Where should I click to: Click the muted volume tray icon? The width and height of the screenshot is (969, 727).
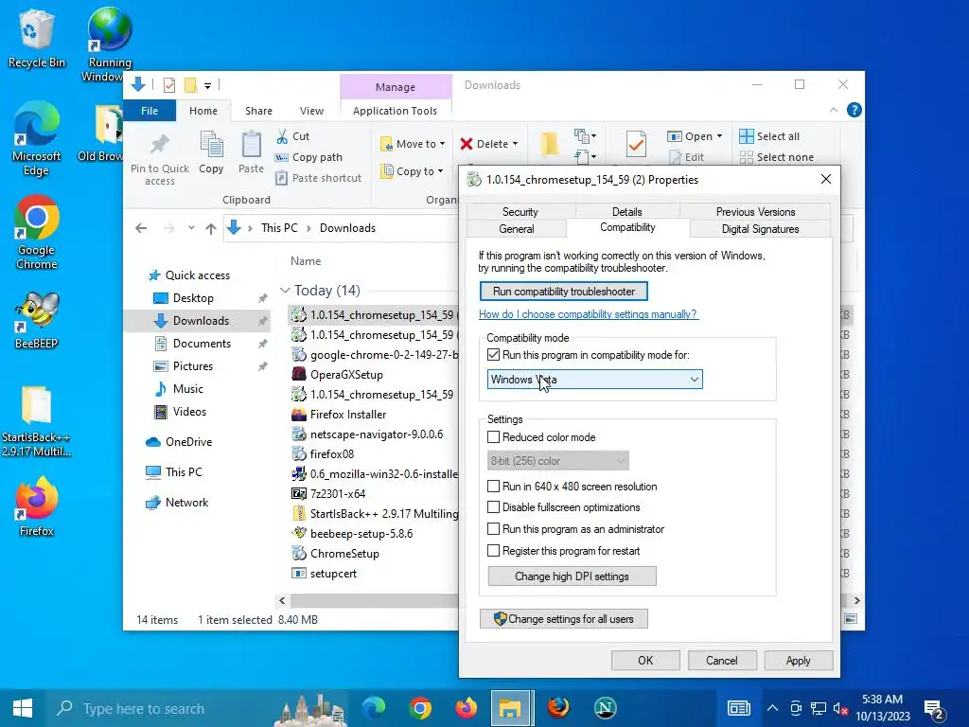[x=840, y=708]
